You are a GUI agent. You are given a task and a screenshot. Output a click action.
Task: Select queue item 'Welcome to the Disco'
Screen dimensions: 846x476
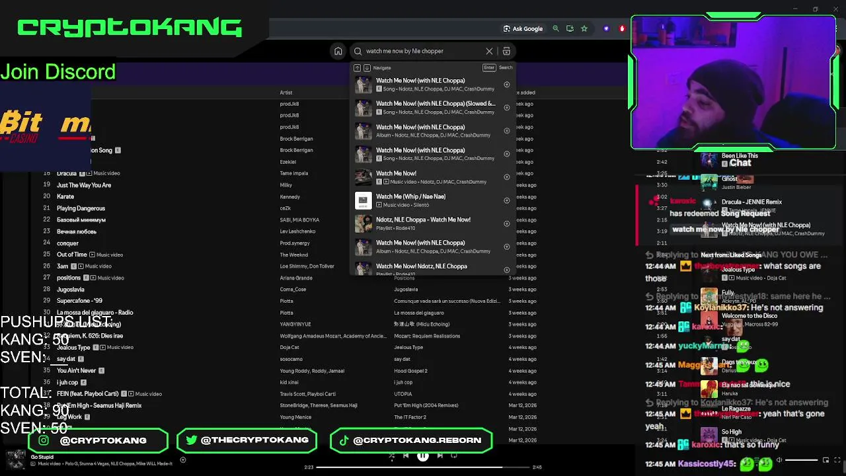click(x=750, y=315)
